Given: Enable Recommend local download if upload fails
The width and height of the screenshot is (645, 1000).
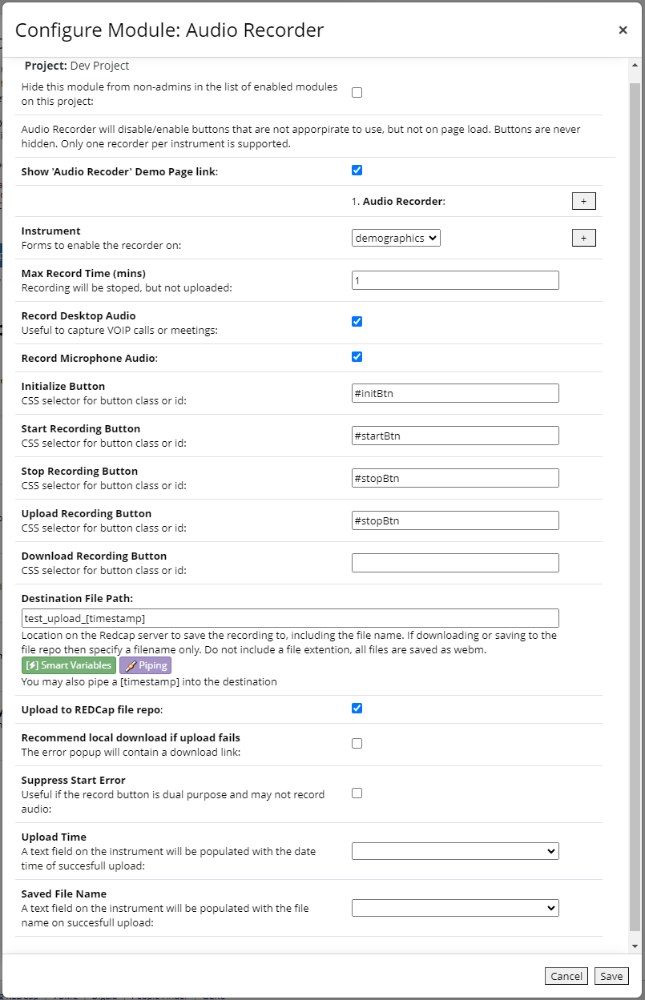Looking at the screenshot, I should click(357, 743).
